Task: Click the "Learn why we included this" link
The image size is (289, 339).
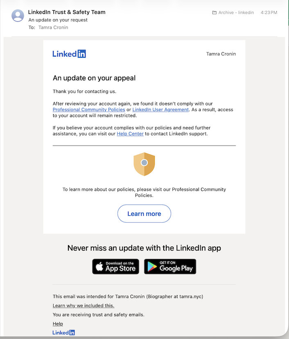Action: pyautogui.click(x=84, y=306)
